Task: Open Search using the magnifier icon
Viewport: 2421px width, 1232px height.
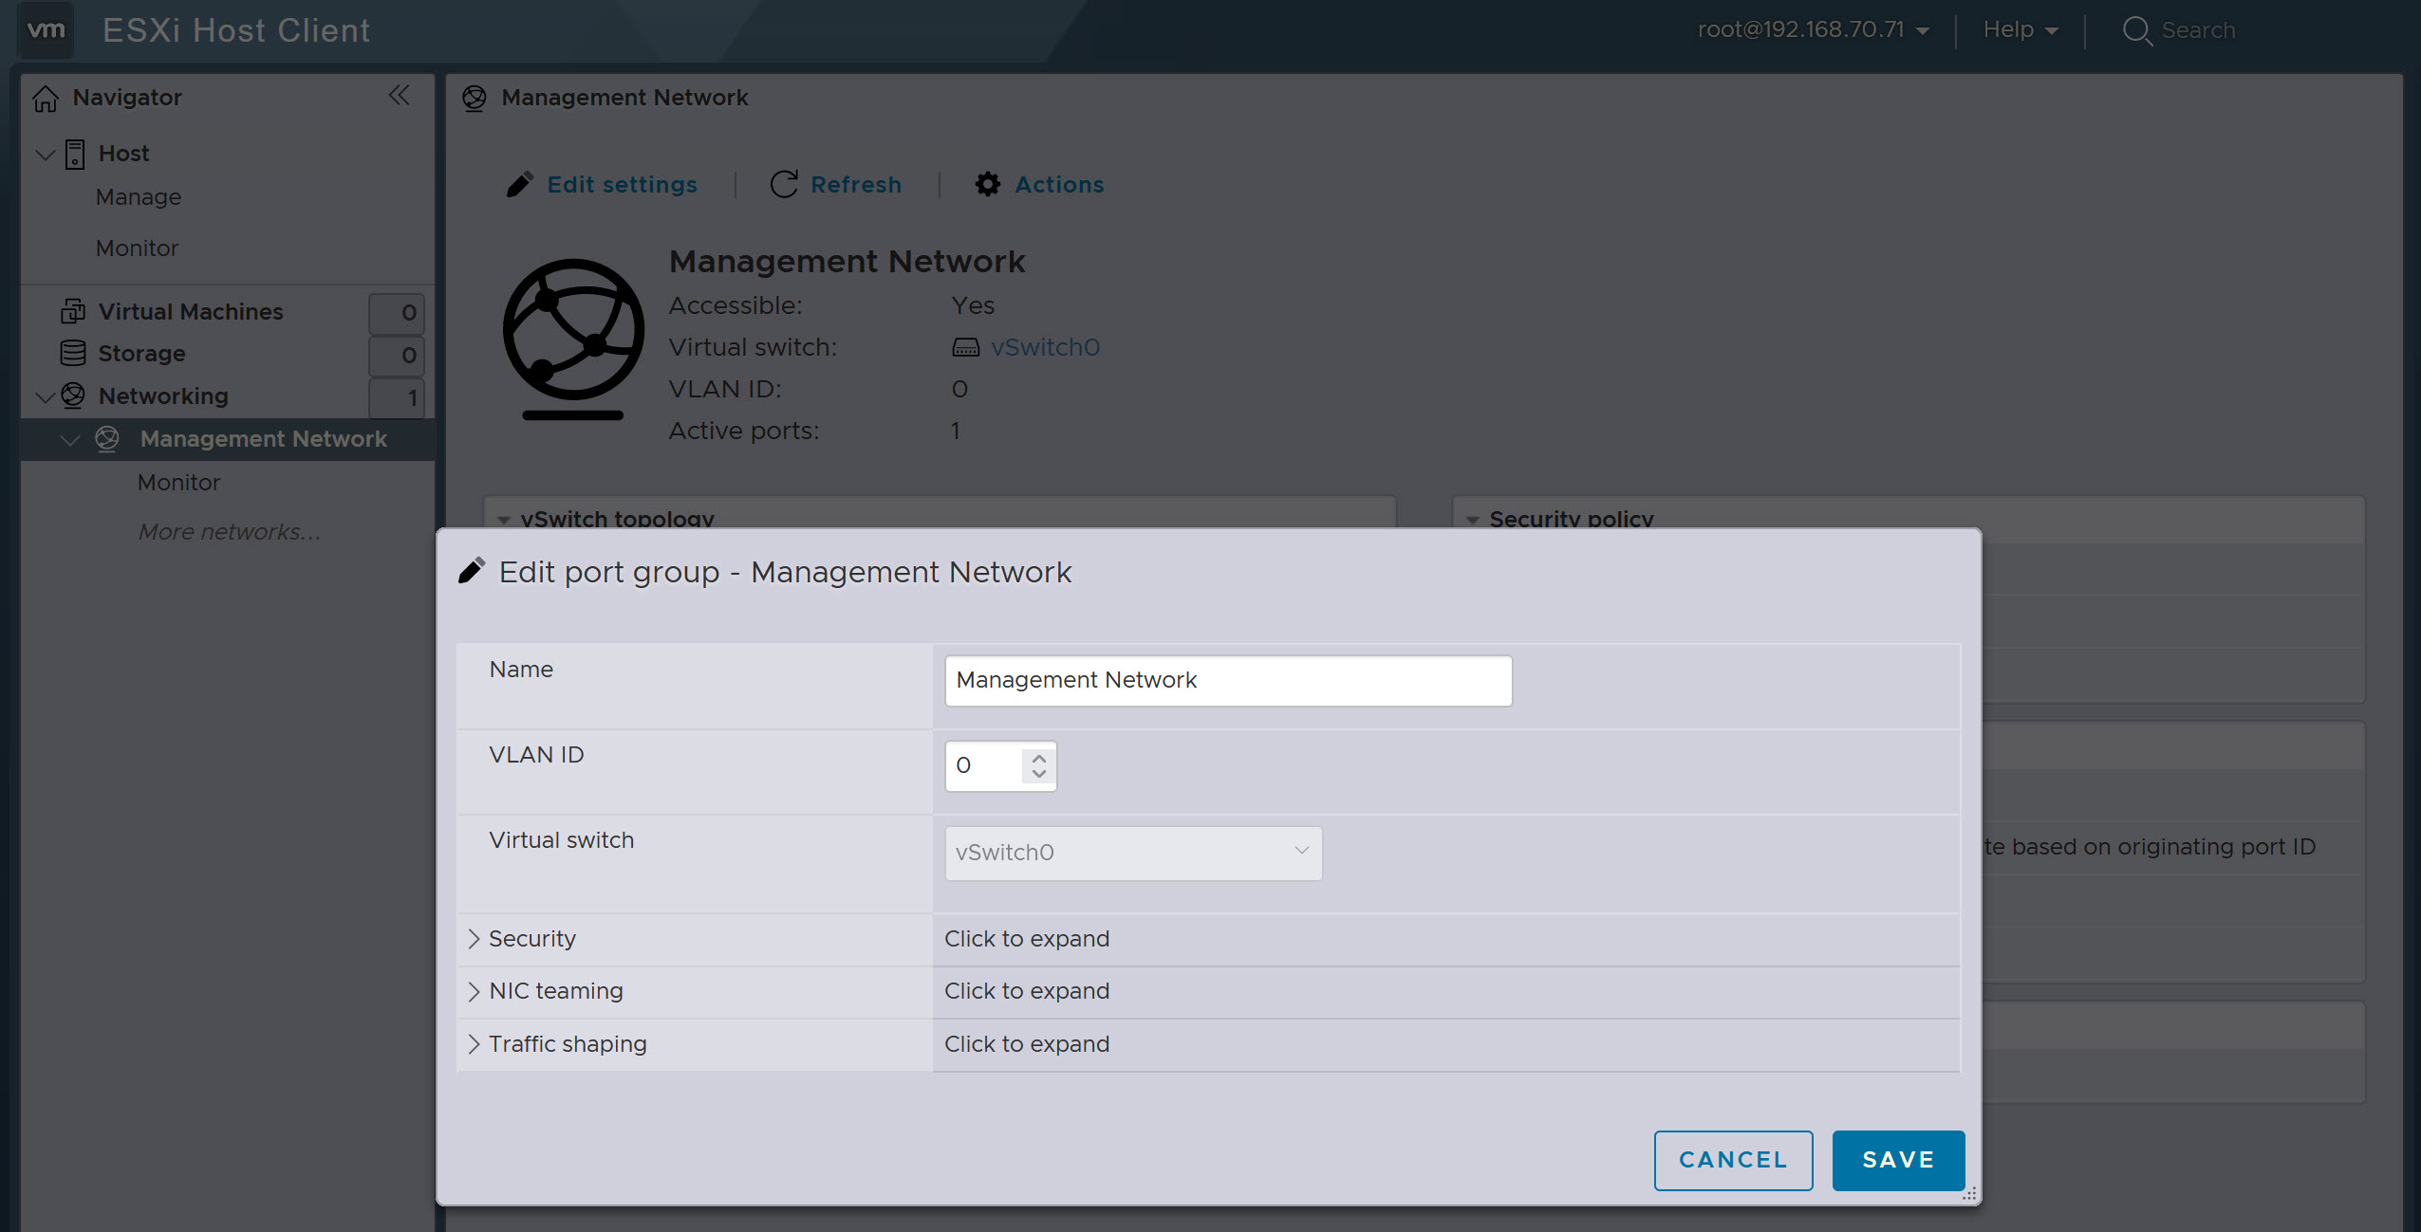Action: 2135,30
